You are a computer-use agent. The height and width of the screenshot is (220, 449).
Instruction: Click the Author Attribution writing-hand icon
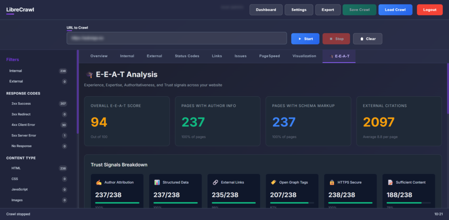[x=99, y=182]
